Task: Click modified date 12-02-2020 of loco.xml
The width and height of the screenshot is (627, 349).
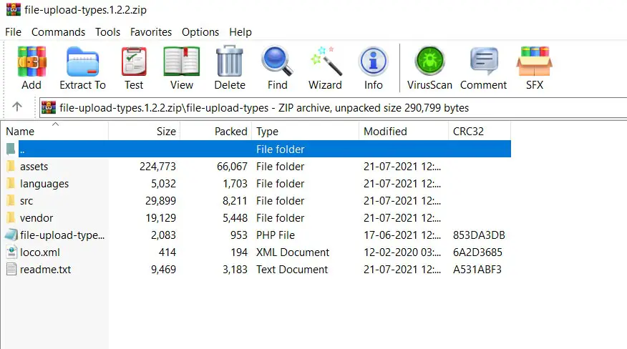Action: tap(402, 252)
